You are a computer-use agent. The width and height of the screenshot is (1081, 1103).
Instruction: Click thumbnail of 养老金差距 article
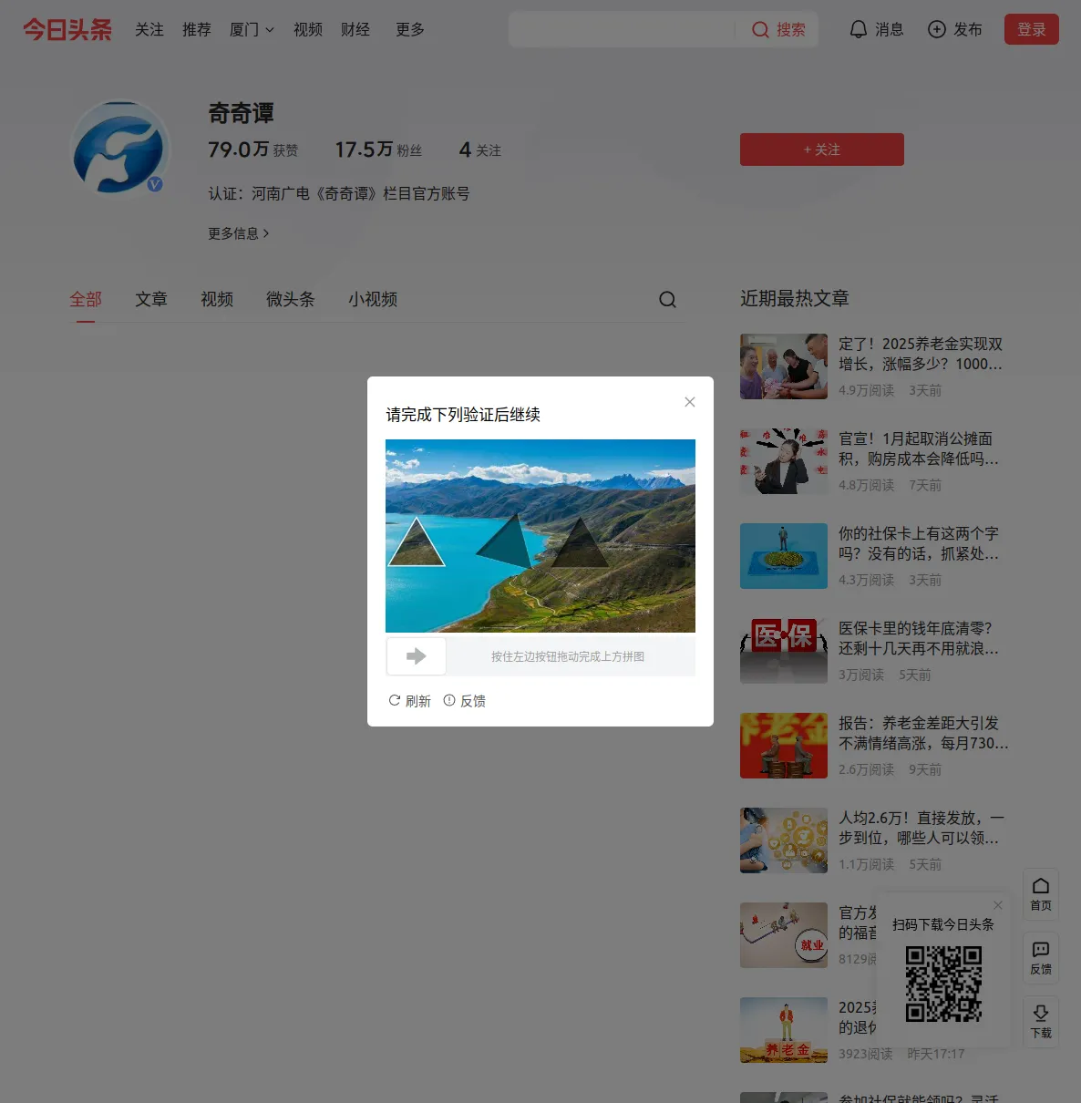point(784,746)
